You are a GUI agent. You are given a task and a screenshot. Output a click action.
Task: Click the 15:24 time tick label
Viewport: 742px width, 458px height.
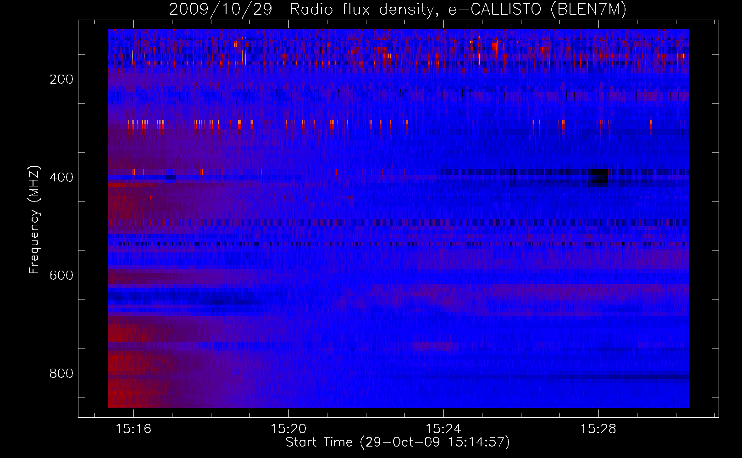pos(443,429)
